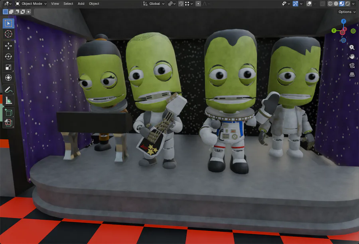The height and width of the screenshot is (244, 359).
Task: Switch selection mode to Subtract
Action: pyautogui.click(x=17, y=12)
